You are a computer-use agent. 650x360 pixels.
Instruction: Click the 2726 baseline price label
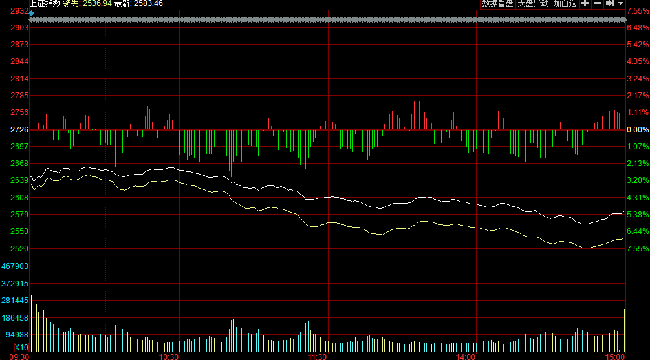[x=19, y=130]
